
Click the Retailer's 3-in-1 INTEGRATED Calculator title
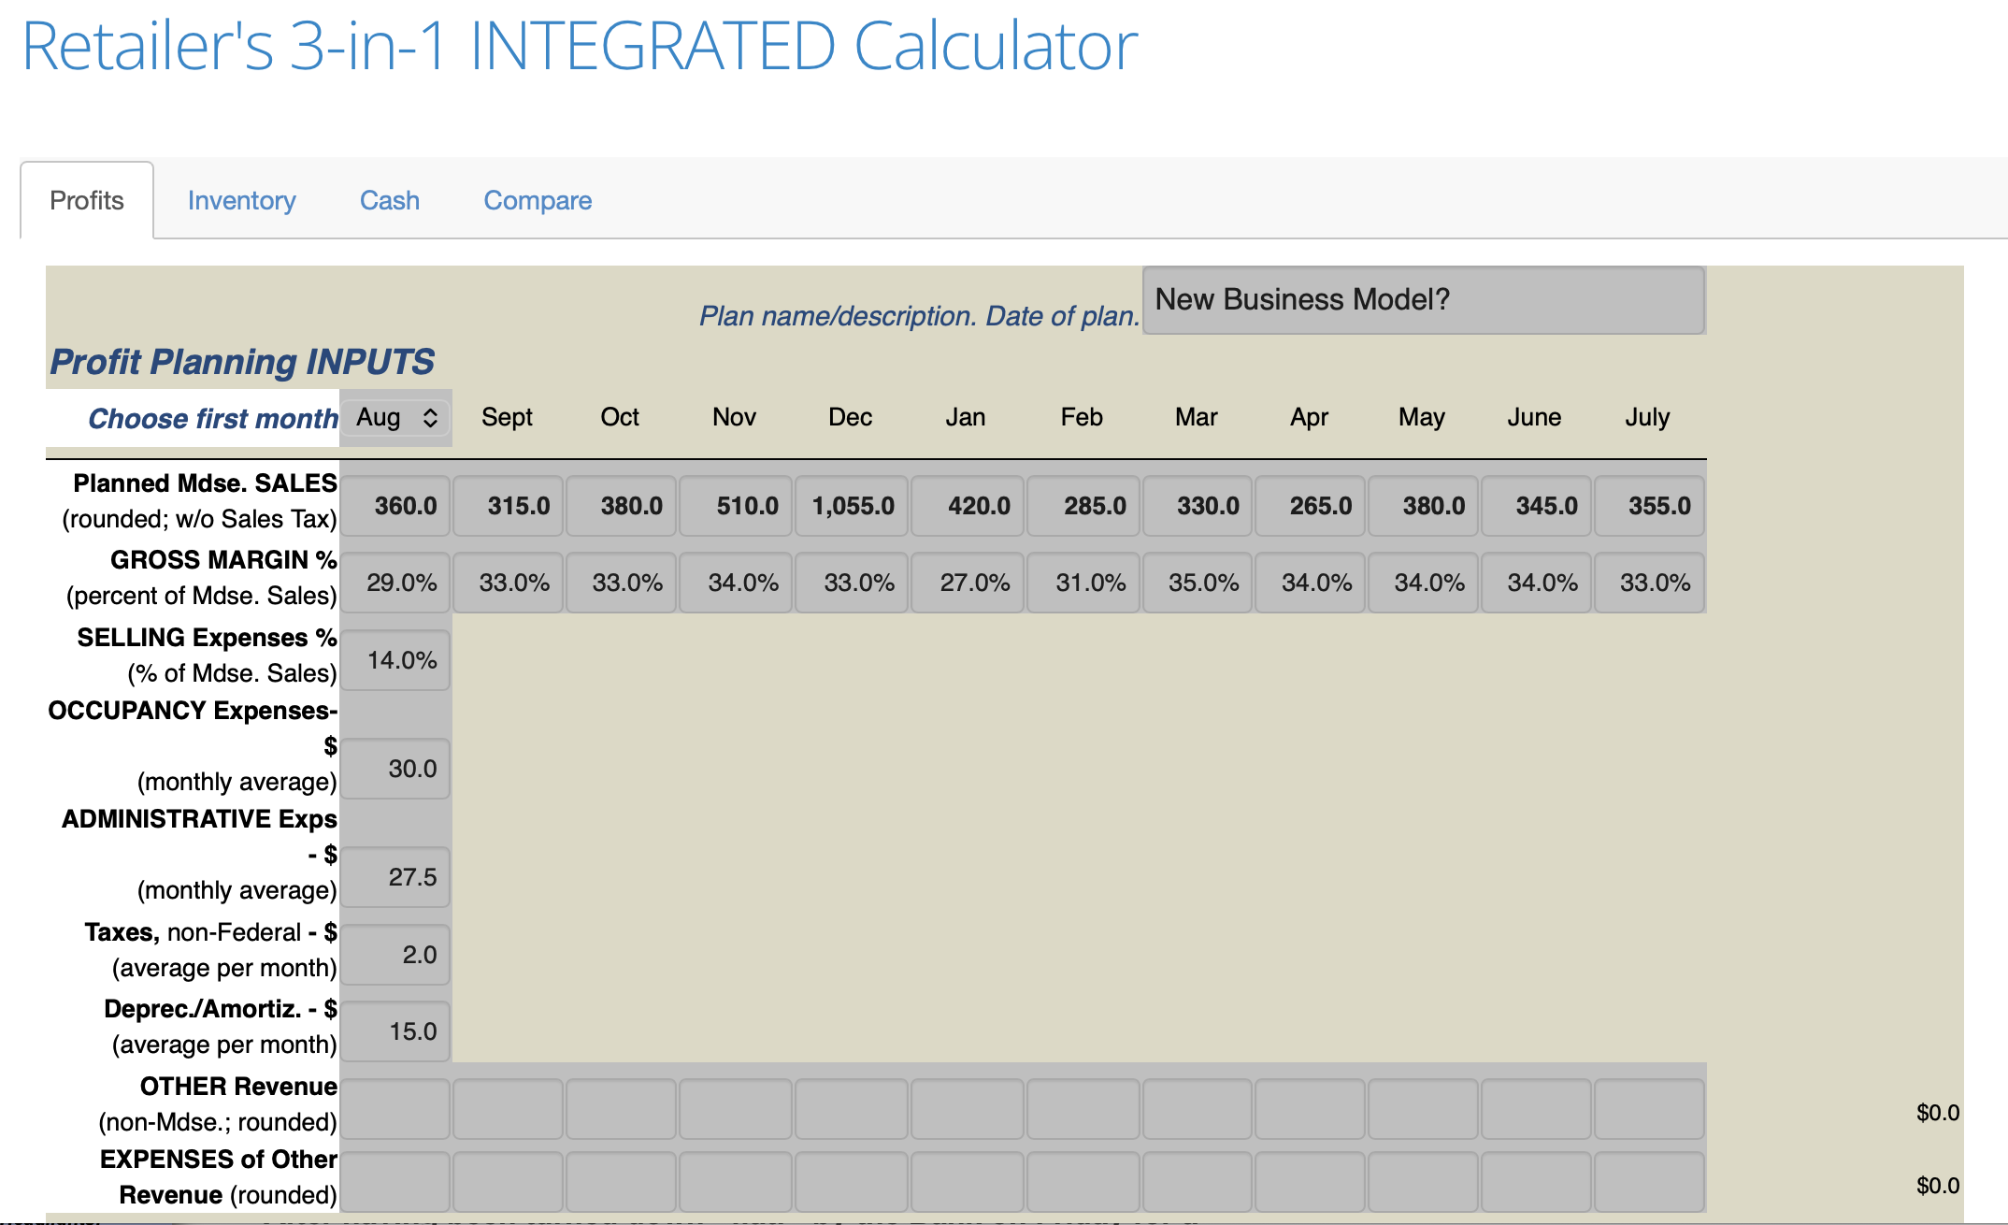tap(580, 45)
